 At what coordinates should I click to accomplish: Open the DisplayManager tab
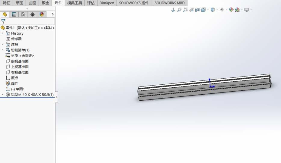pyautogui.click(x=42, y=14)
